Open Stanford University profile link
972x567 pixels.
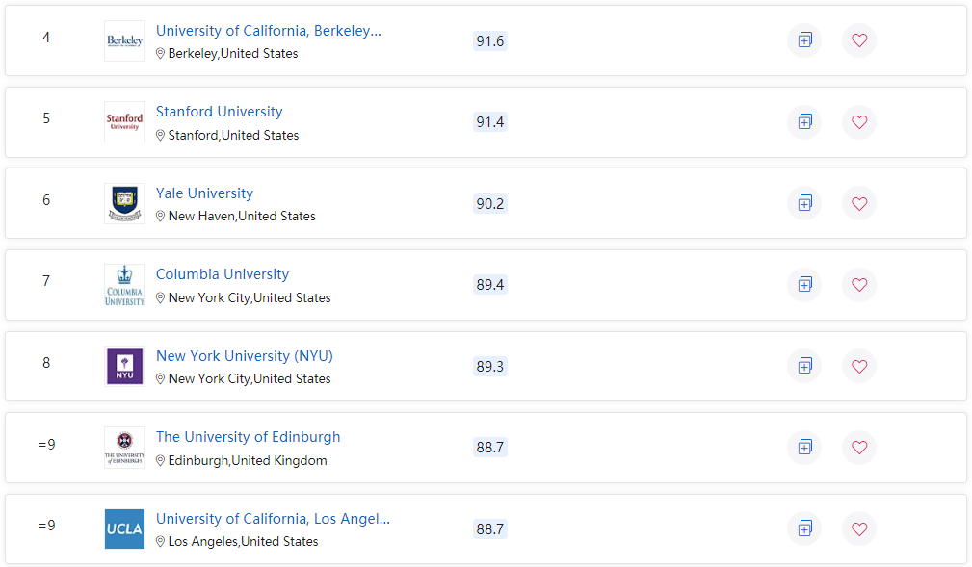click(x=219, y=112)
